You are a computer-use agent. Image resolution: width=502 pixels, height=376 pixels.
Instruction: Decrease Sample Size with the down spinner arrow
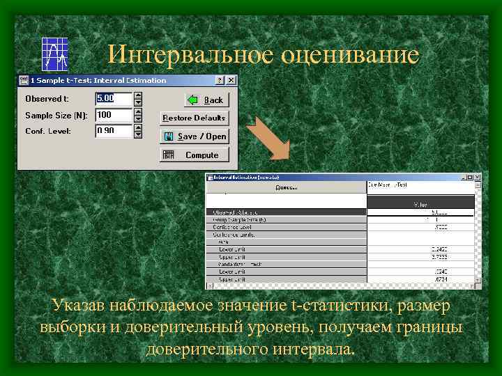pos(138,118)
